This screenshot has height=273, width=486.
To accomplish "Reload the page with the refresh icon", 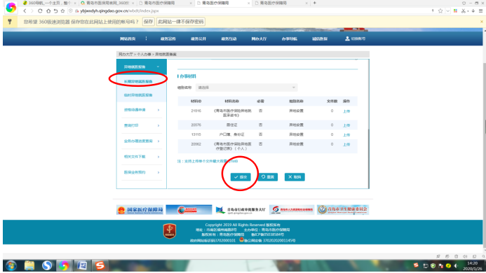I will tap(40, 10).
